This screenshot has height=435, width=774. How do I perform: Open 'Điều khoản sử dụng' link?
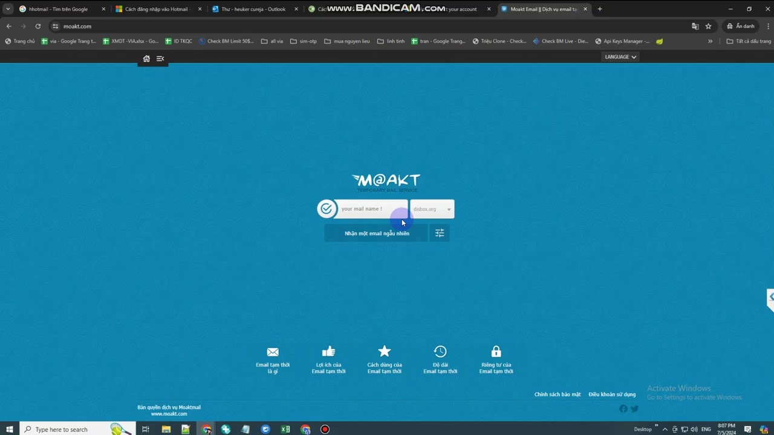[612, 395]
